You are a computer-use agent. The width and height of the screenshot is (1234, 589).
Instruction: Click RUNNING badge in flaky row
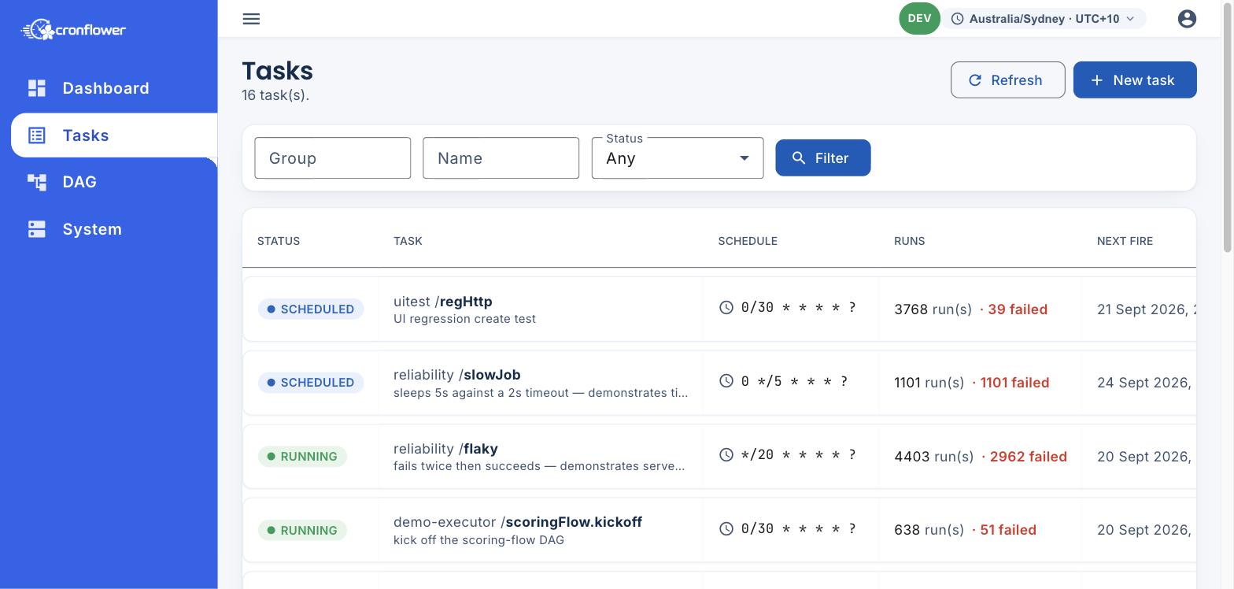(302, 457)
